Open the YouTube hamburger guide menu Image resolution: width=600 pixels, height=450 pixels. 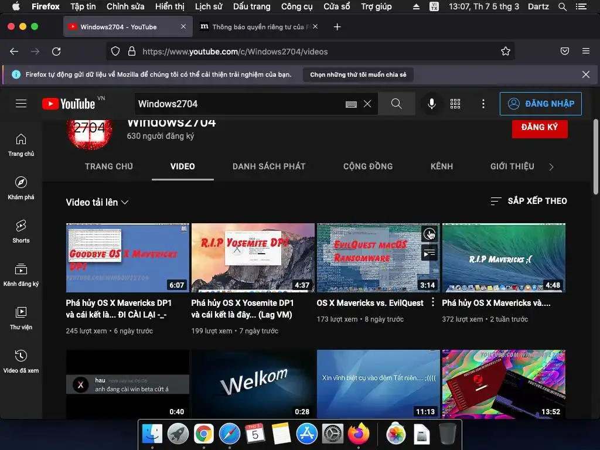tap(21, 103)
